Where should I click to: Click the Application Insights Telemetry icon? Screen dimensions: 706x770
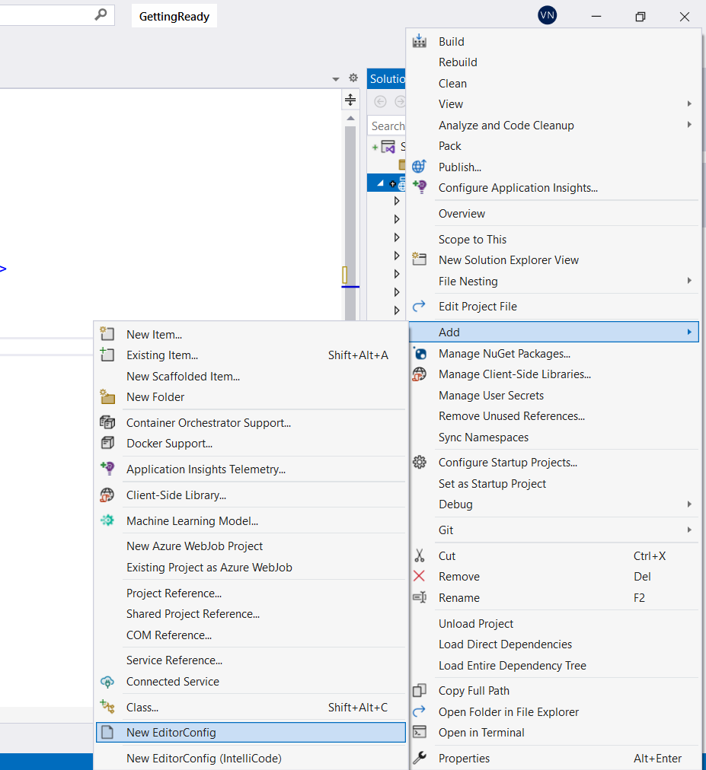(x=107, y=469)
